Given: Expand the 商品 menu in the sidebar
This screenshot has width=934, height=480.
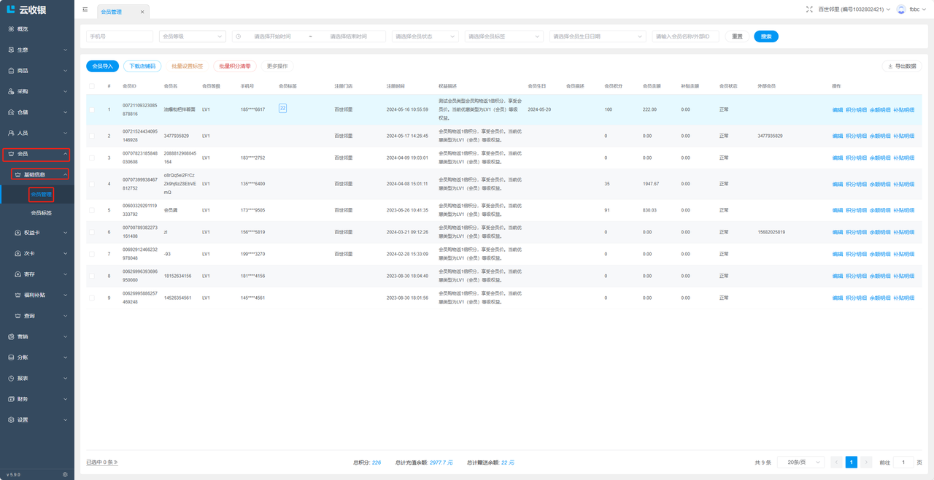Looking at the screenshot, I should 36,71.
